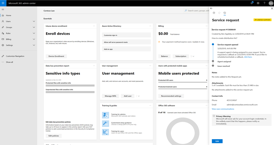
Task: Click the Protected iOS users progress bar
Action: pyautogui.click(x=183, y=82)
